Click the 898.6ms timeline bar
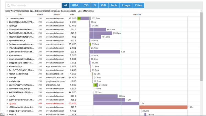Screen dimensions: 206x116 point(101,33)
